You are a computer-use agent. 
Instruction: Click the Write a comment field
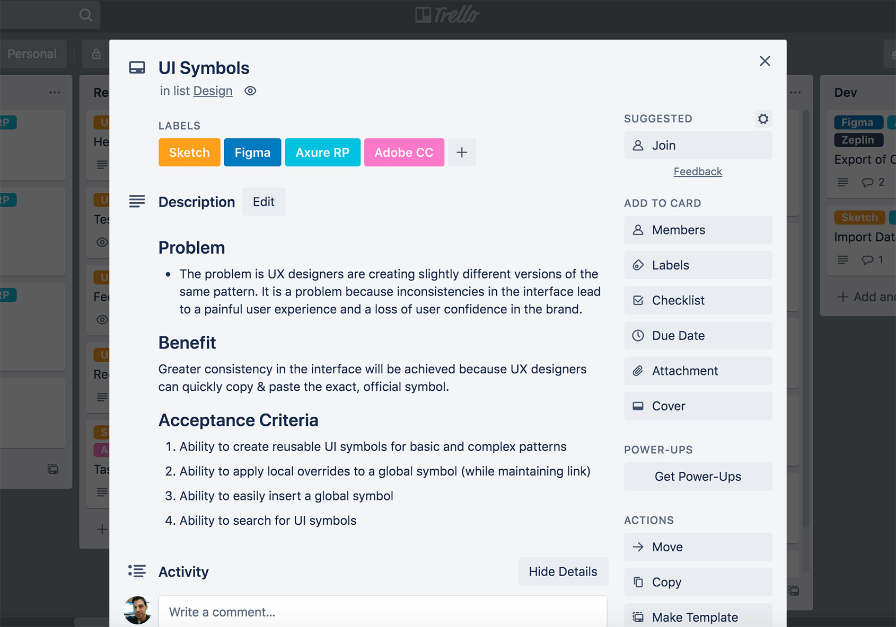382,612
